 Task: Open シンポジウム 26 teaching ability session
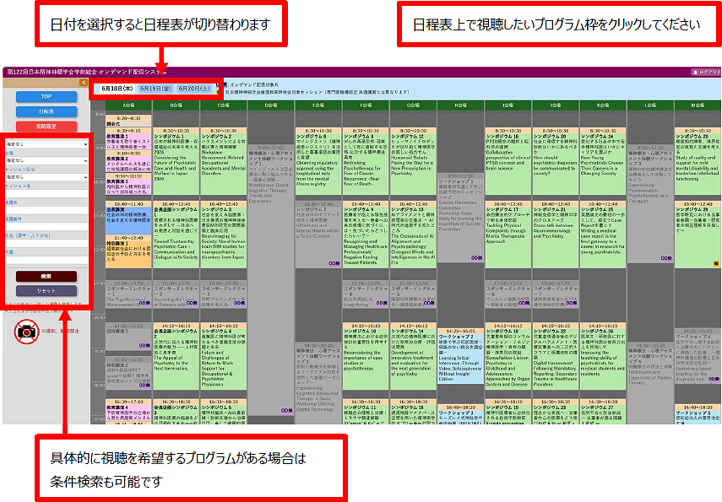click(x=603, y=354)
